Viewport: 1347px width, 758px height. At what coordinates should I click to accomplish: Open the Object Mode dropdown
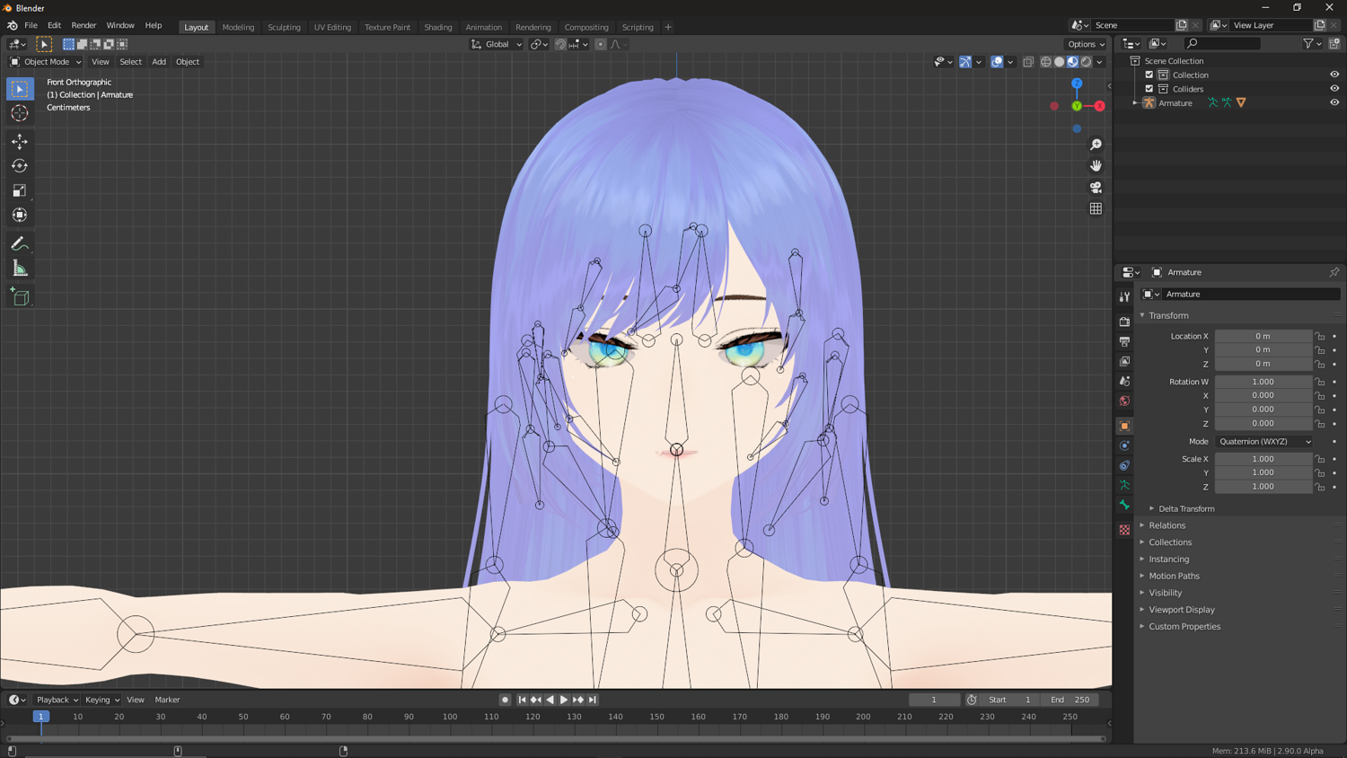click(x=45, y=62)
